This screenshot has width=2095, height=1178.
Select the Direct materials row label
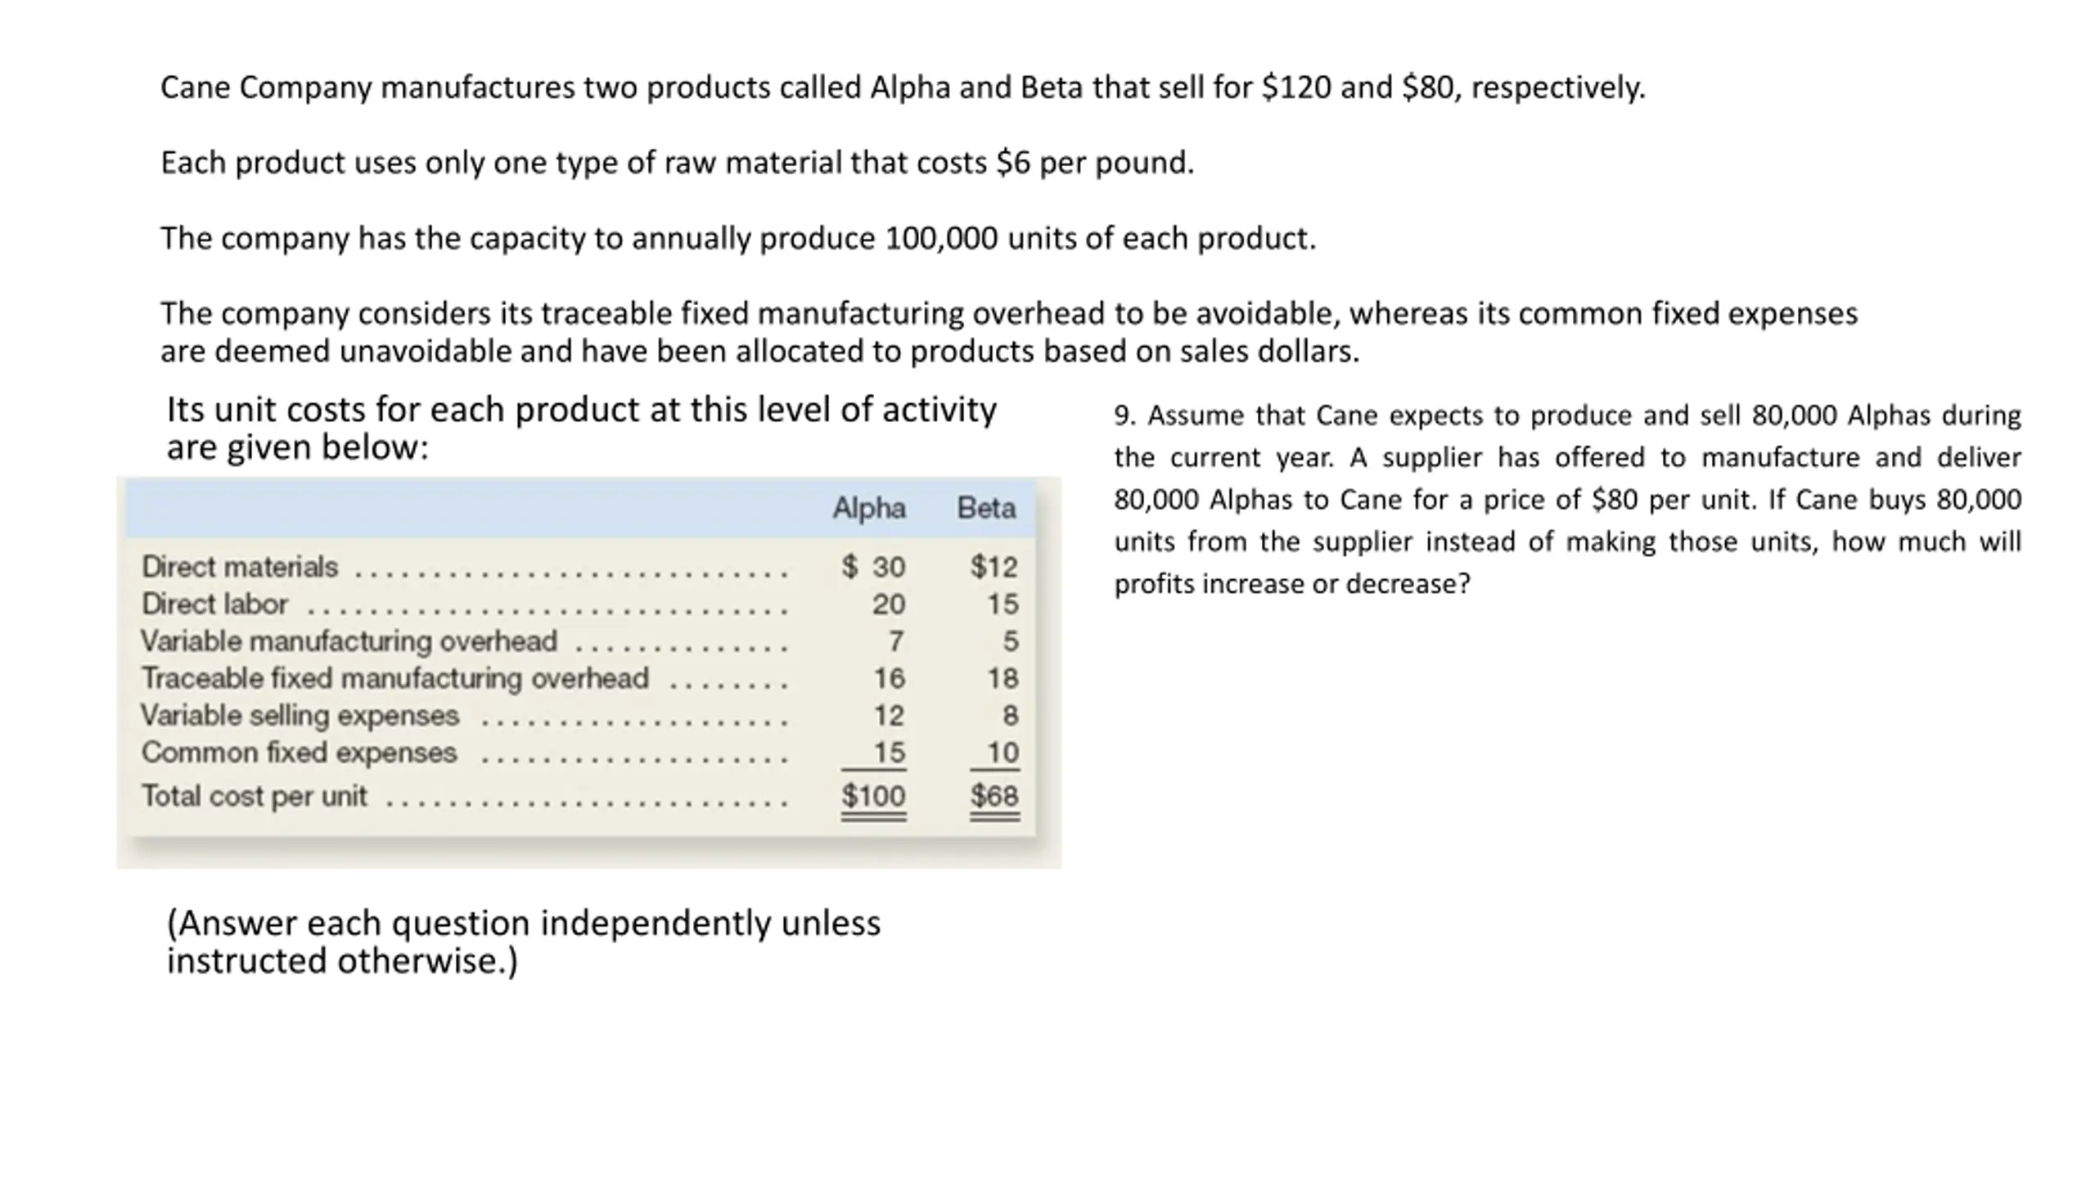click(239, 566)
